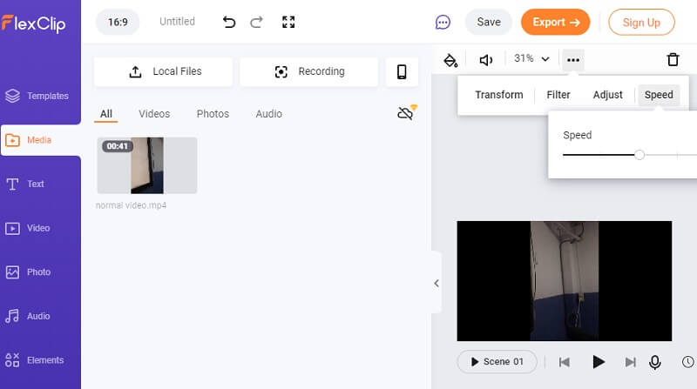Image resolution: width=697 pixels, height=389 pixels.
Task: Toggle the cloud sync off icon
Action: pyautogui.click(x=405, y=113)
